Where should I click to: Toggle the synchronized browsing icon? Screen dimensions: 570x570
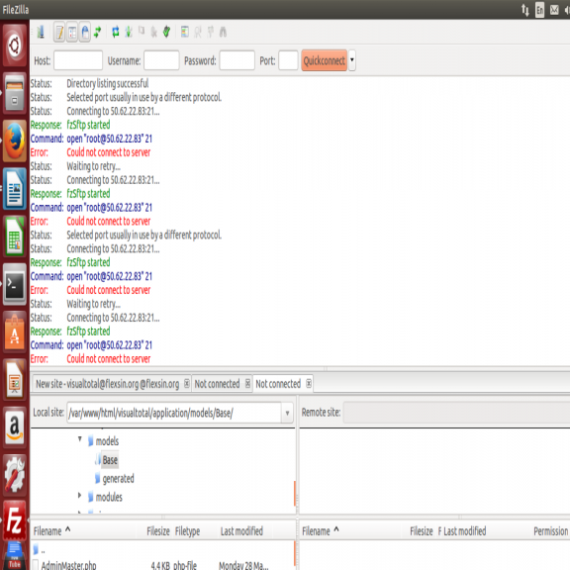[211, 32]
